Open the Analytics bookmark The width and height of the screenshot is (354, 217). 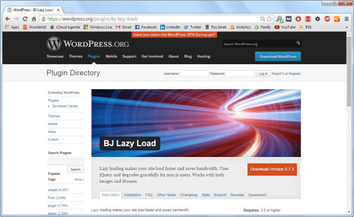click(x=240, y=27)
